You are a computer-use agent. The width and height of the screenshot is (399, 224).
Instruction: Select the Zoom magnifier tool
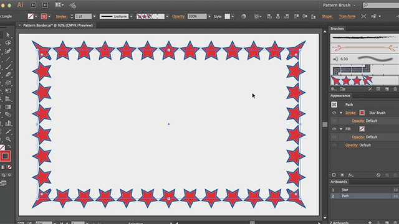pos(8,139)
